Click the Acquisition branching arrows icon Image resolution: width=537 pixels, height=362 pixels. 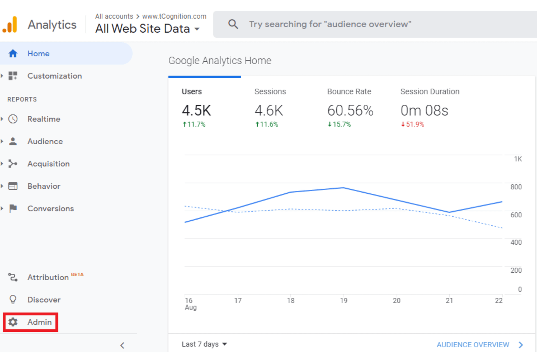(x=13, y=164)
